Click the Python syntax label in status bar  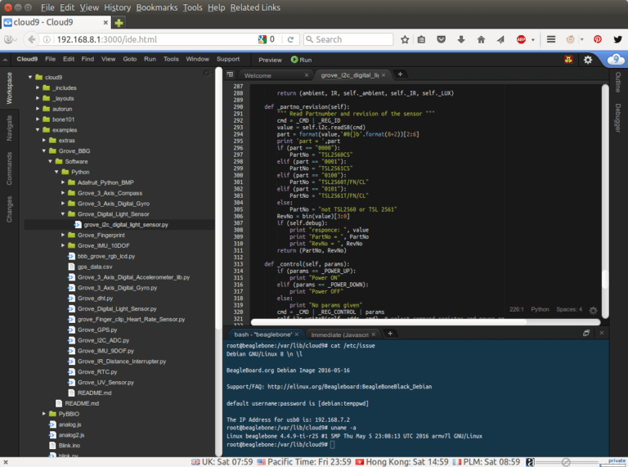click(540, 309)
